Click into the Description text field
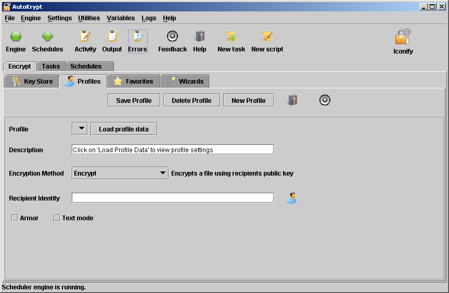This screenshot has width=449, height=293. tap(173, 150)
